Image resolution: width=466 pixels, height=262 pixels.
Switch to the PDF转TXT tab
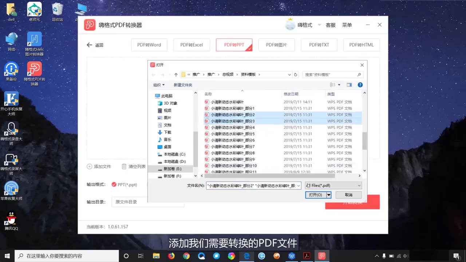319,45
